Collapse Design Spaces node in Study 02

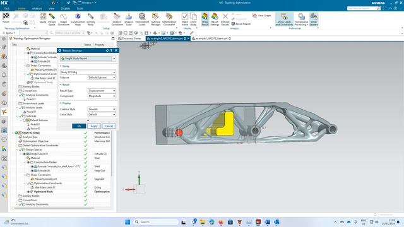point(17,149)
